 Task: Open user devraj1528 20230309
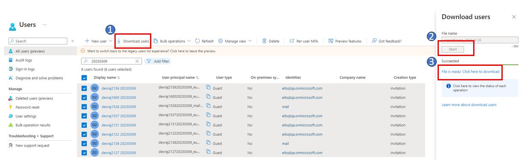click(119, 107)
